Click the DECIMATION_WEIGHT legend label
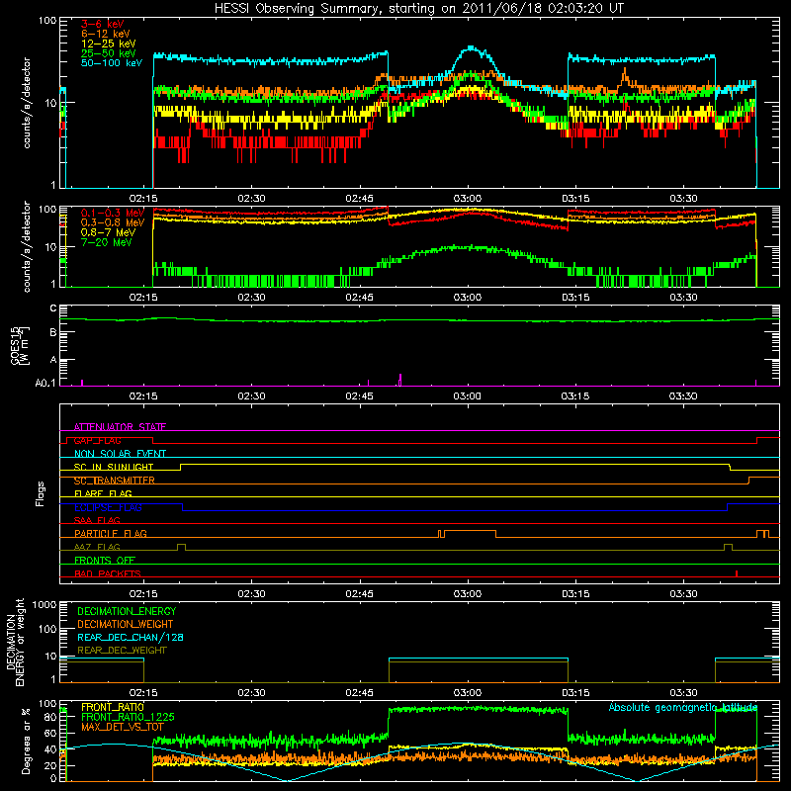This screenshot has width=791, height=791. [x=126, y=624]
